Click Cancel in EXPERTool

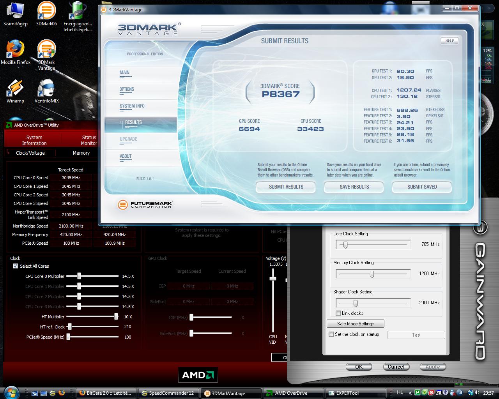(x=396, y=367)
